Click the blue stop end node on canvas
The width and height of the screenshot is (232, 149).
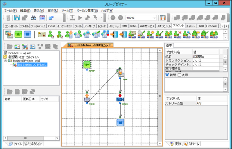[x=120, y=122]
